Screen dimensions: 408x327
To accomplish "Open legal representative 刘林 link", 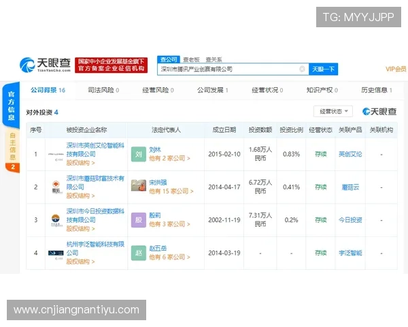I will point(155,150).
